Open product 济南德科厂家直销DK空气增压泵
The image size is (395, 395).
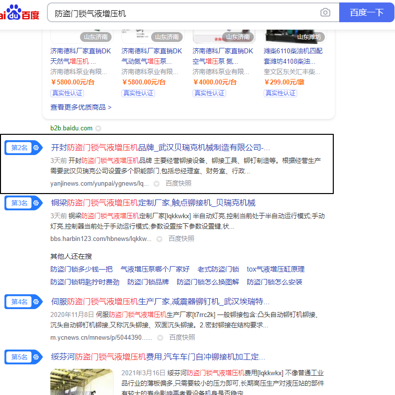[223, 56]
